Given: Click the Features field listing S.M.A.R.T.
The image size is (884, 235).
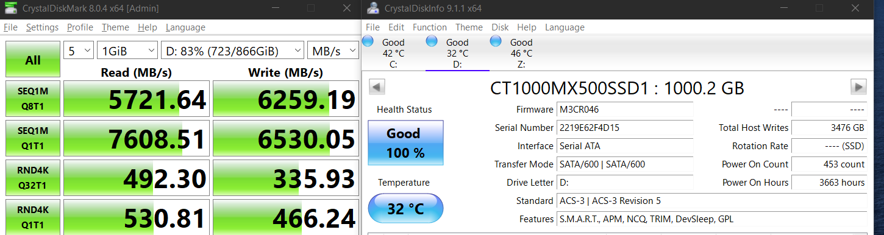Looking at the screenshot, I should click(712, 219).
